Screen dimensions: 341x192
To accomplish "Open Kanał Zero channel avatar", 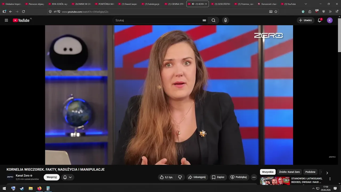I will pos(10,177).
